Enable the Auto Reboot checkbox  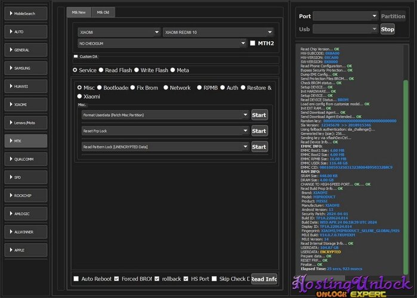pos(76,278)
